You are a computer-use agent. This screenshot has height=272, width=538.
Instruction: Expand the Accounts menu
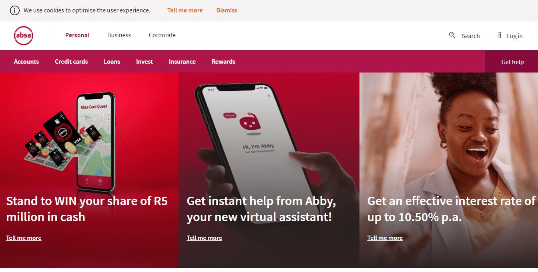click(x=26, y=62)
